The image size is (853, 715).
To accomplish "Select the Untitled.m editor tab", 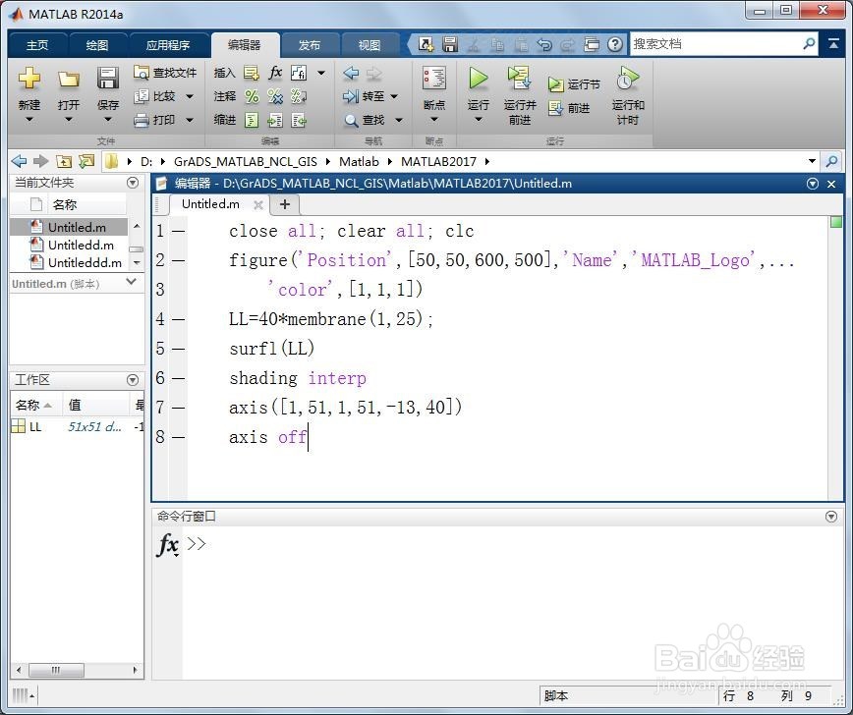I will (x=210, y=204).
